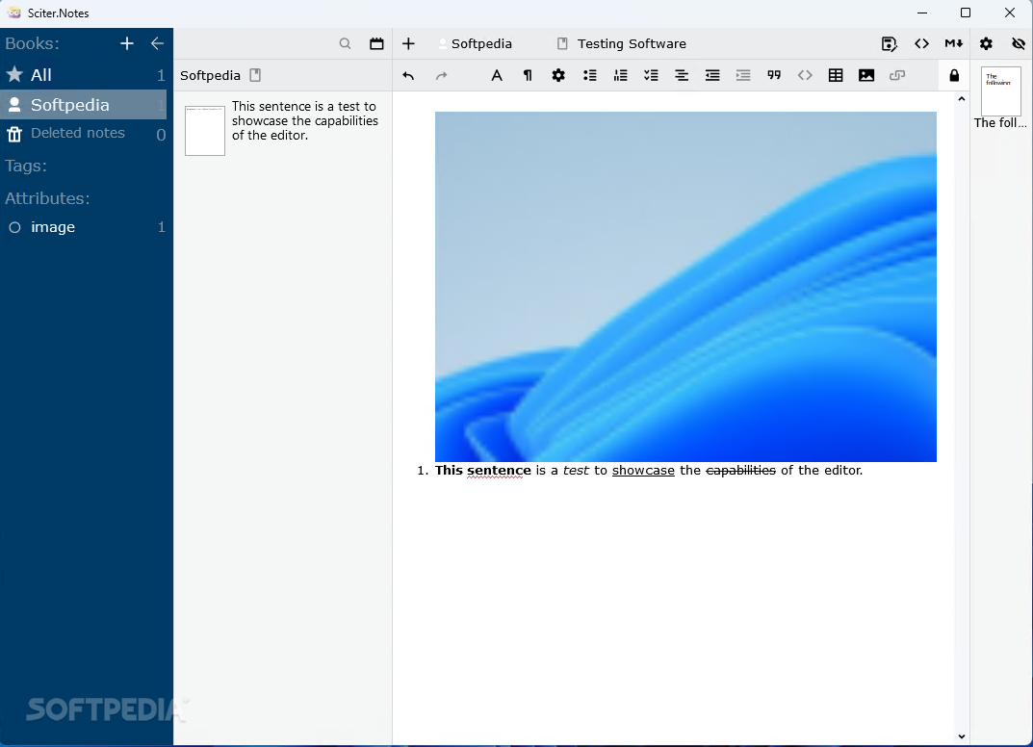Click the Tags heading in sidebar
Viewport: 1033px width, 747px height.
(26, 166)
